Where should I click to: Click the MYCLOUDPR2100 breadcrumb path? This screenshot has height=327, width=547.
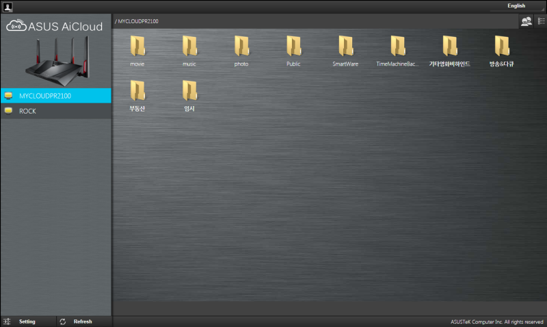coord(138,21)
